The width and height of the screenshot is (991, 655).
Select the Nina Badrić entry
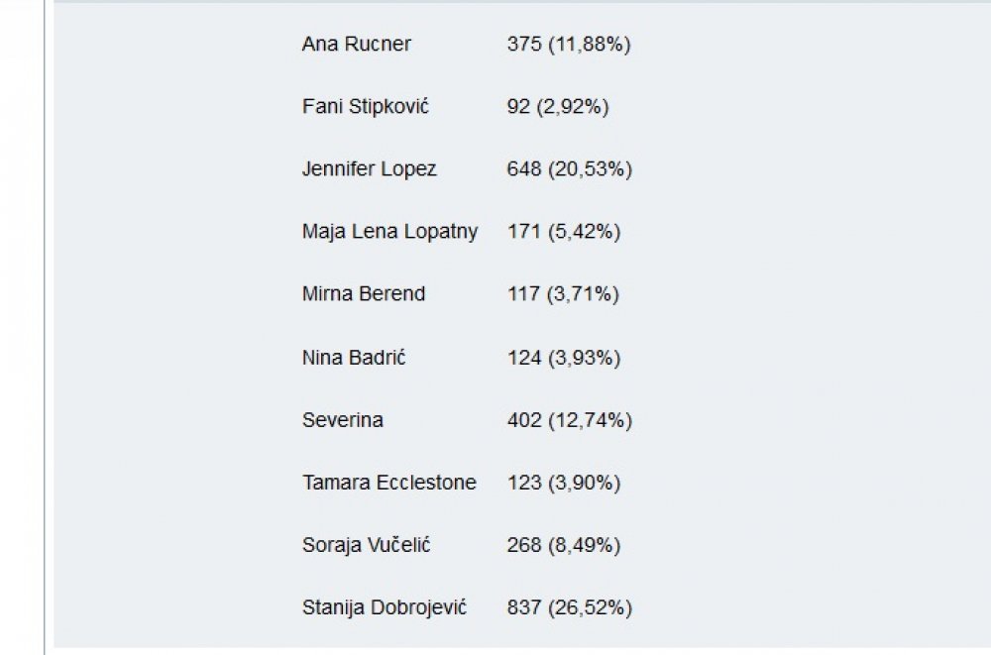[354, 357]
